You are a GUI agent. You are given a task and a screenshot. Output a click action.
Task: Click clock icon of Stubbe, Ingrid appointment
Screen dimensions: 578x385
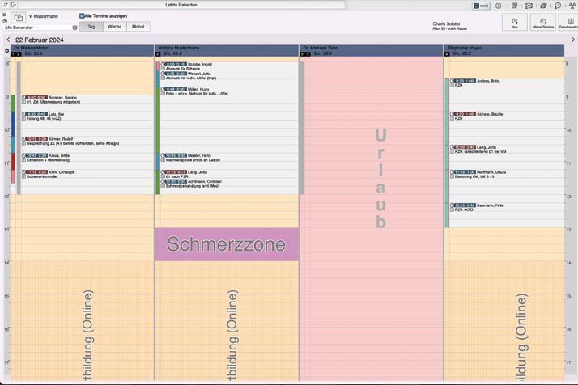(163, 65)
